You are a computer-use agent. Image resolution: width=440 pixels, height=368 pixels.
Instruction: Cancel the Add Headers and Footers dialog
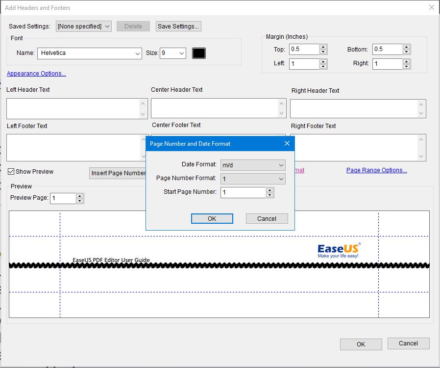pyautogui.click(x=409, y=343)
